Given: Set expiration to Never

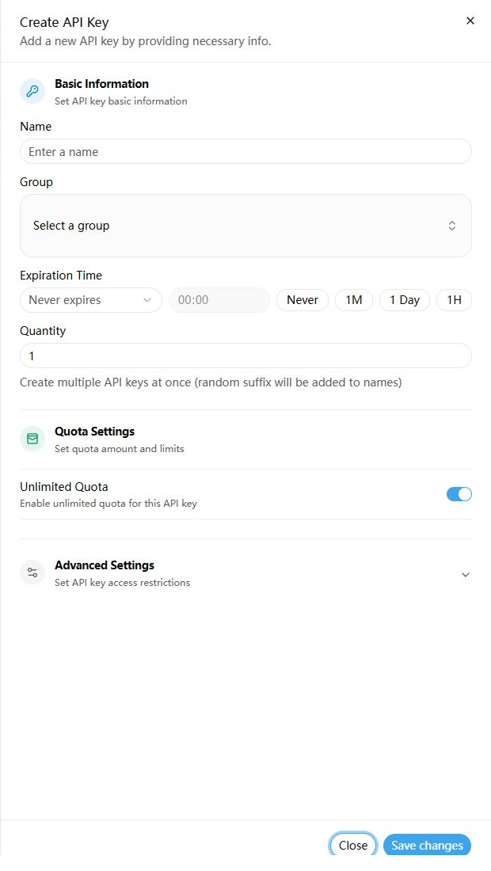Looking at the screenshot, I should 303,300.
